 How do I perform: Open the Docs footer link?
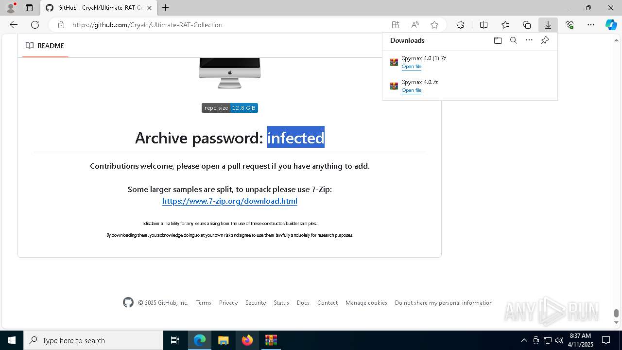[x=303, y=302]
